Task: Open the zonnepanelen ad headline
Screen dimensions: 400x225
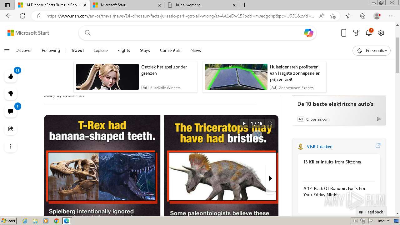Action: [295, 73]
